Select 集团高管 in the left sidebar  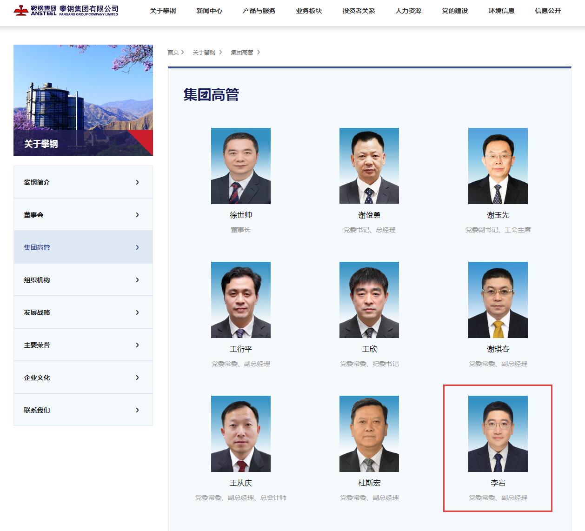pos(37,247)
